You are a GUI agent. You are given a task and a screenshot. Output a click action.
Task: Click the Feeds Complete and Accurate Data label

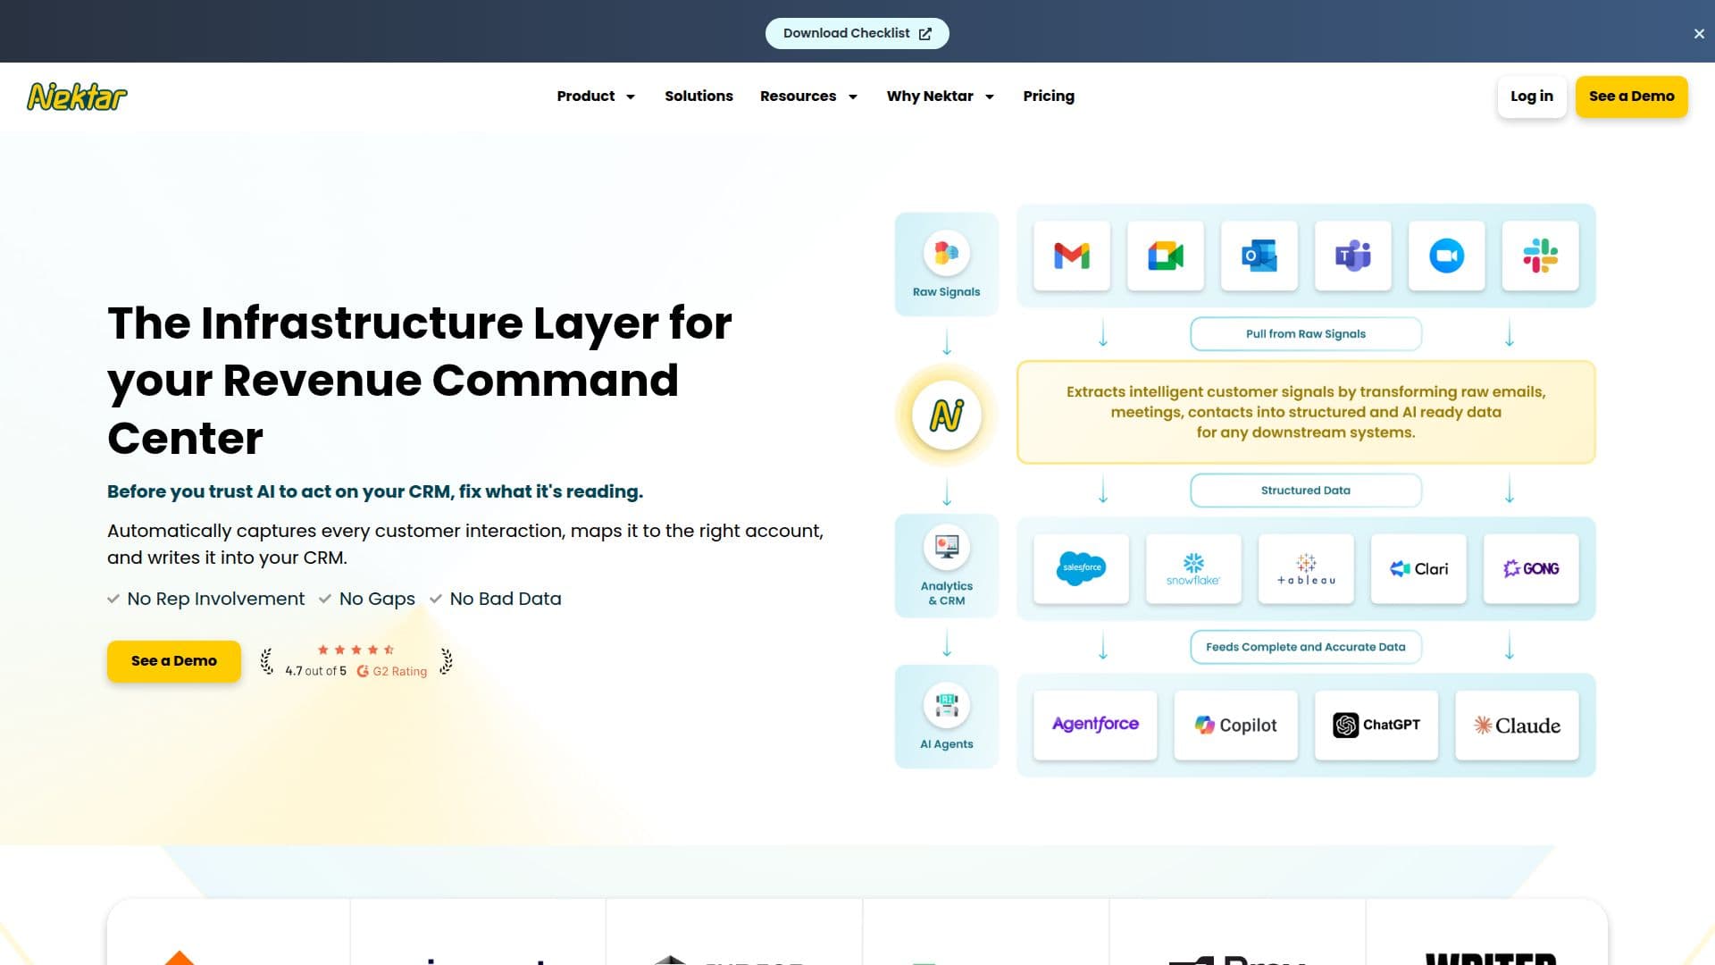1306,647
